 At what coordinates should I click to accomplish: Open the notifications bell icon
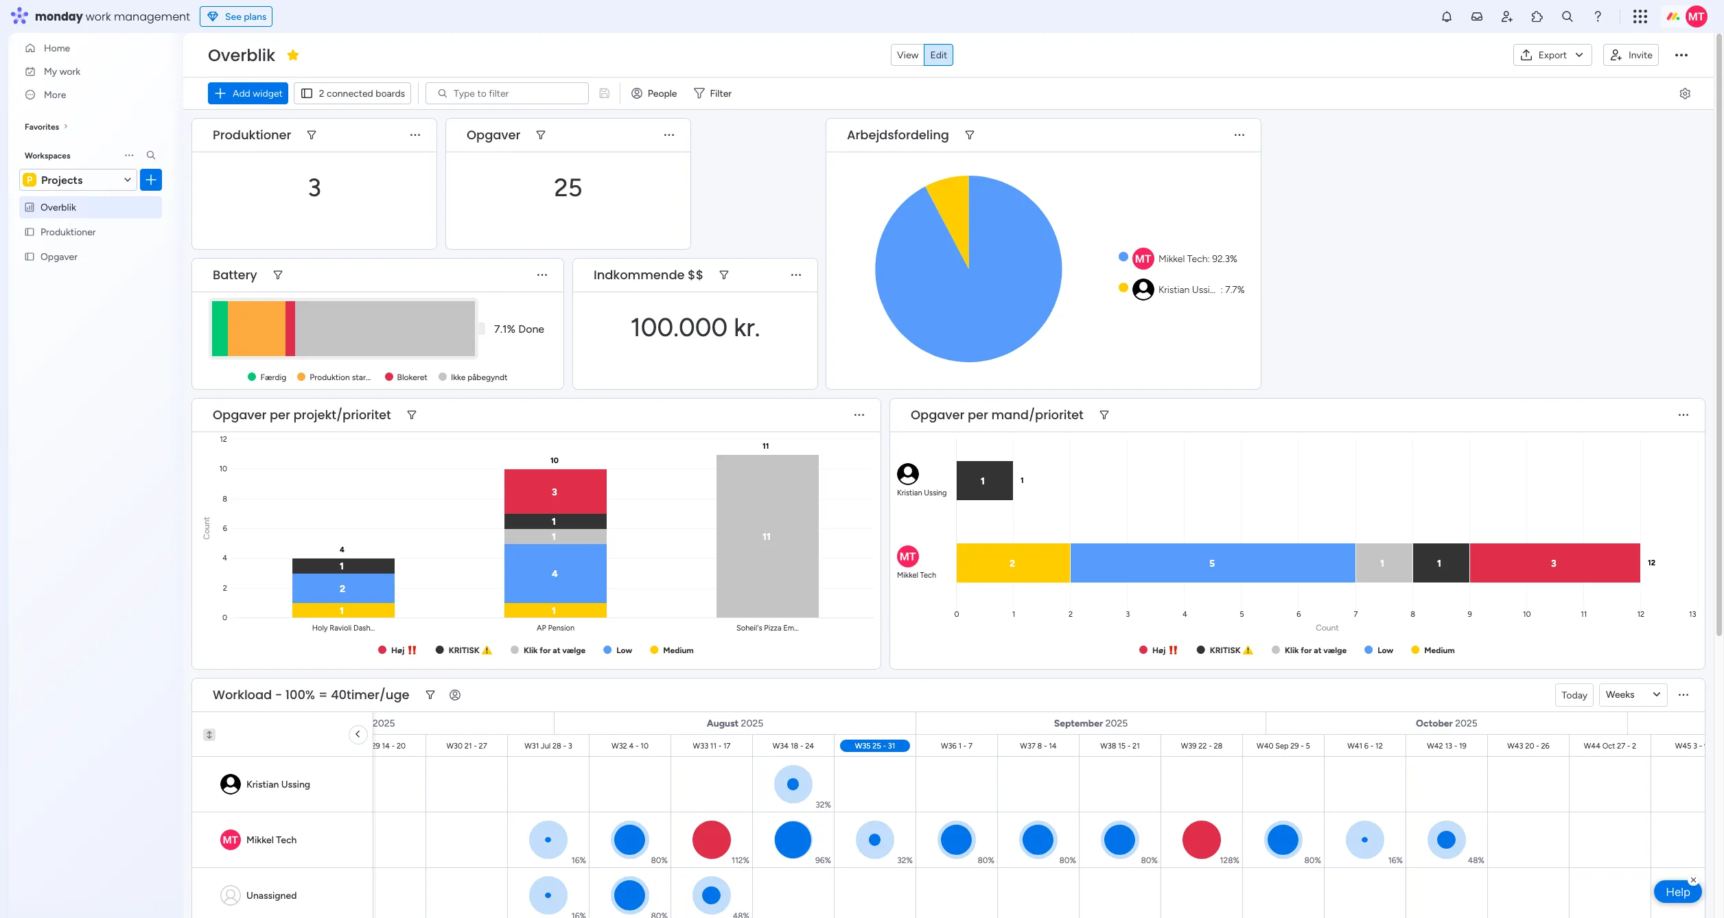pos(1446,16)
